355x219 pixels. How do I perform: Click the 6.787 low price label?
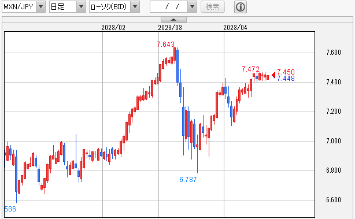click(x=188, y=180)
